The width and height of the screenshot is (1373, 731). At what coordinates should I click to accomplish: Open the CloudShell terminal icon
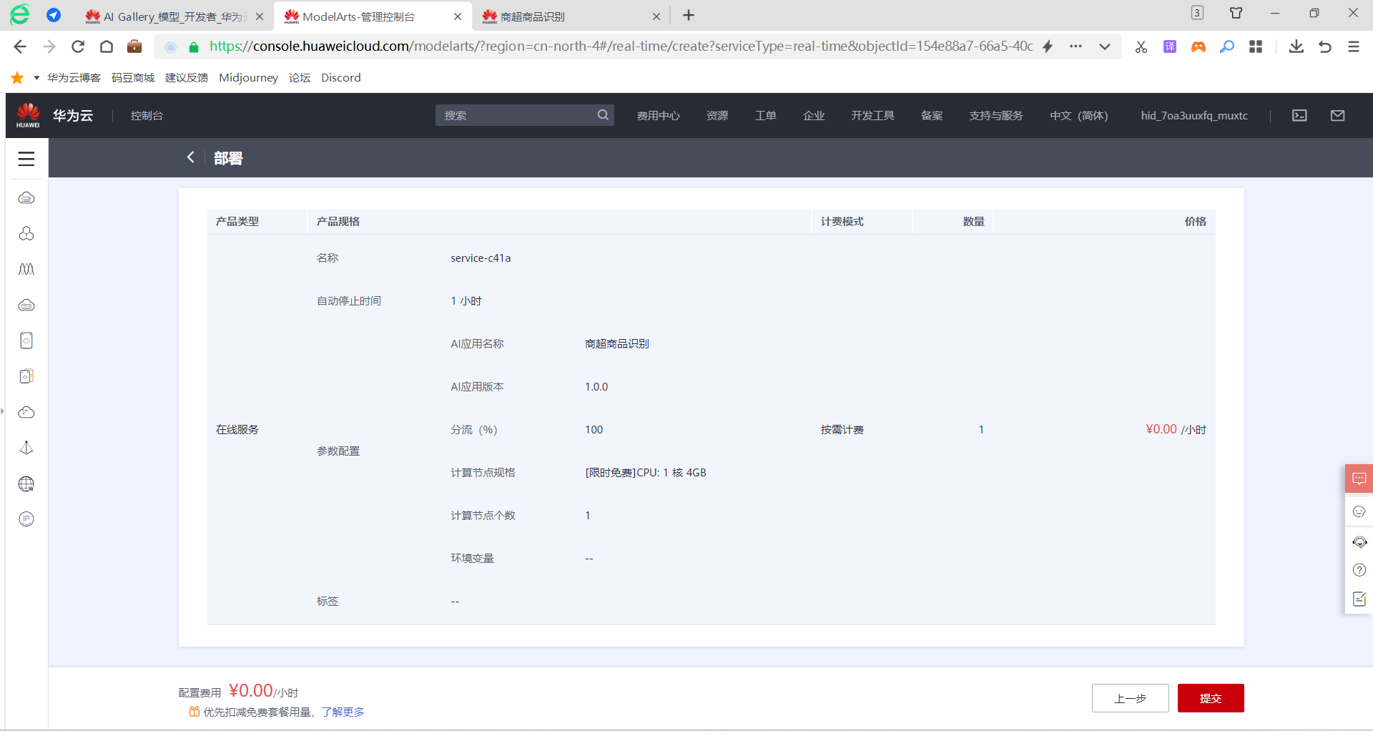coord(1299,115)
